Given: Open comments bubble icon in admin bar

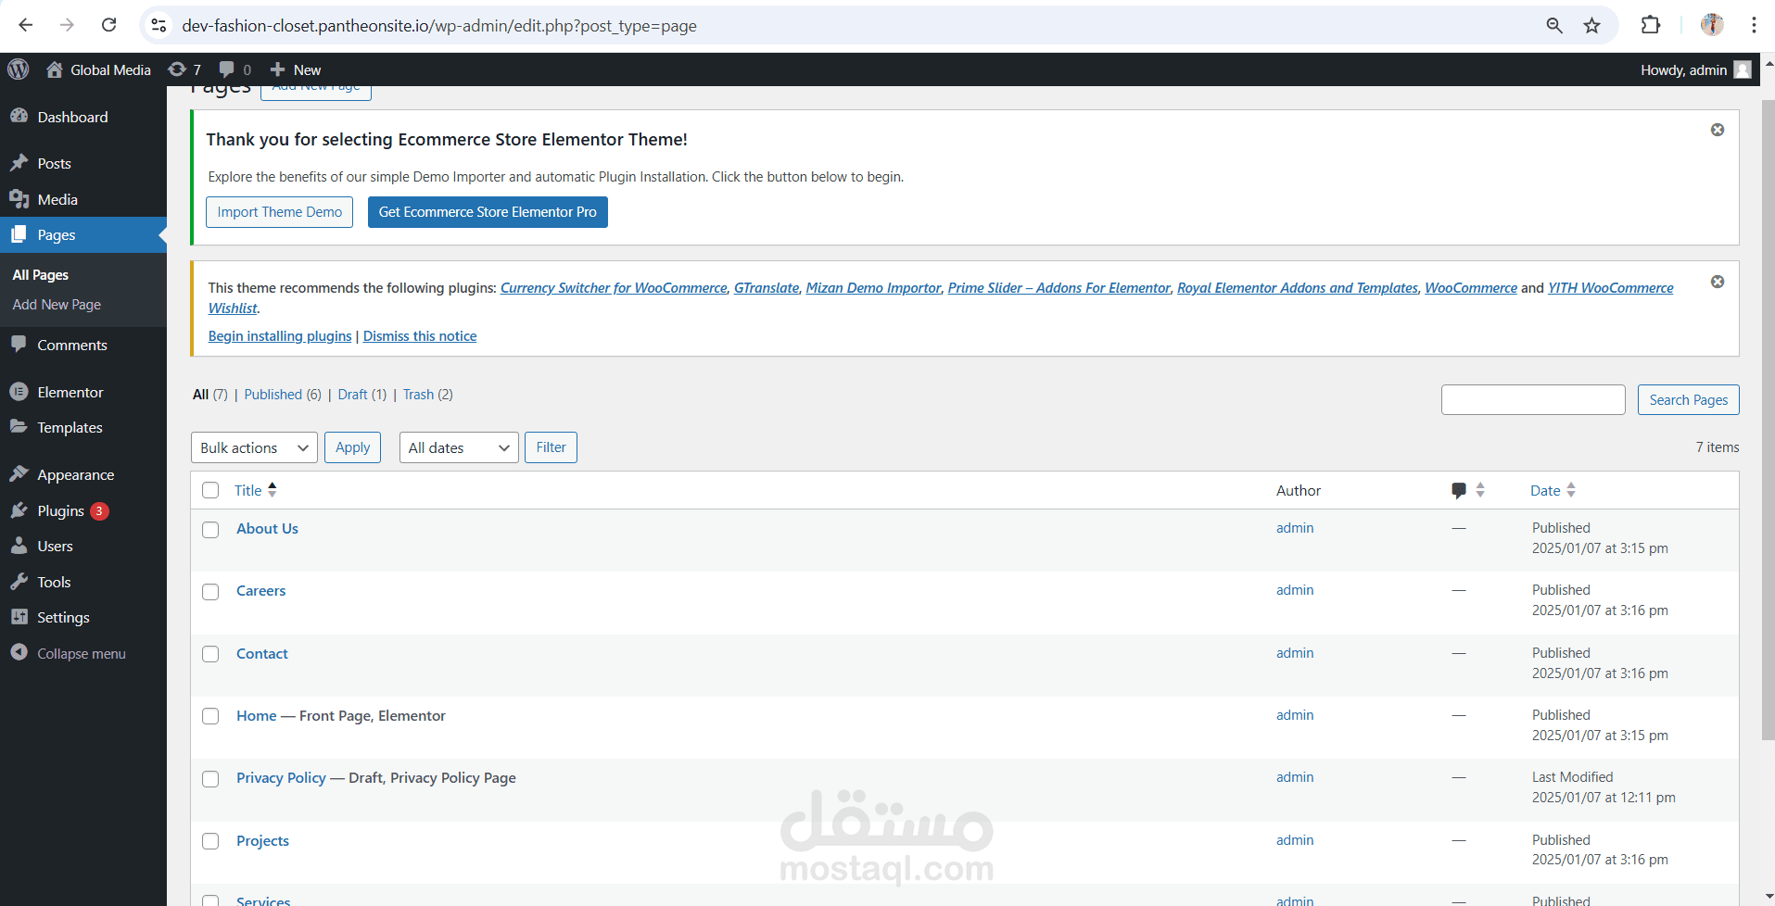Looking at the screenshot, I should click(226, 69).
